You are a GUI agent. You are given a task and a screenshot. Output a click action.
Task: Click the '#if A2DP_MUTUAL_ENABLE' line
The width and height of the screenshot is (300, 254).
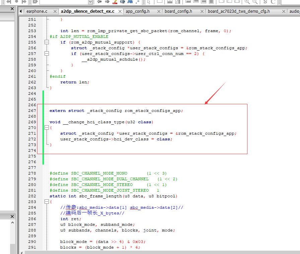[x=79, y=37]
